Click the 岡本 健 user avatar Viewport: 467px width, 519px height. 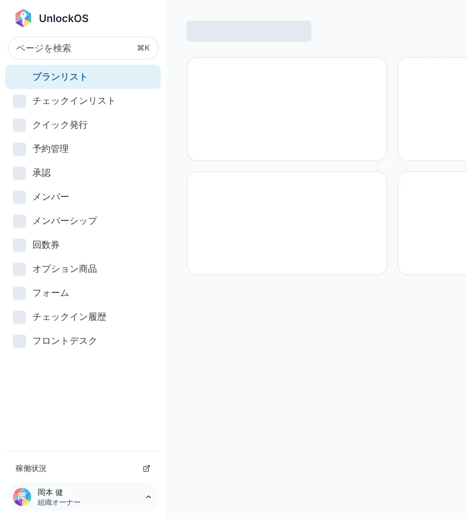coord(22,497)
